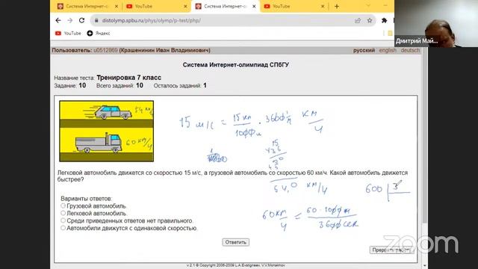Select radio option Легковой автомобиль
The image size is (478, 269).
[63, 213]
